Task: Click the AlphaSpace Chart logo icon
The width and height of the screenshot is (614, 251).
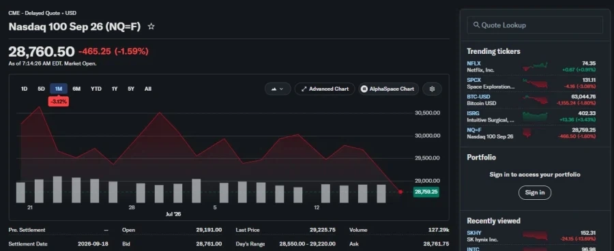Action: [364, 89]
